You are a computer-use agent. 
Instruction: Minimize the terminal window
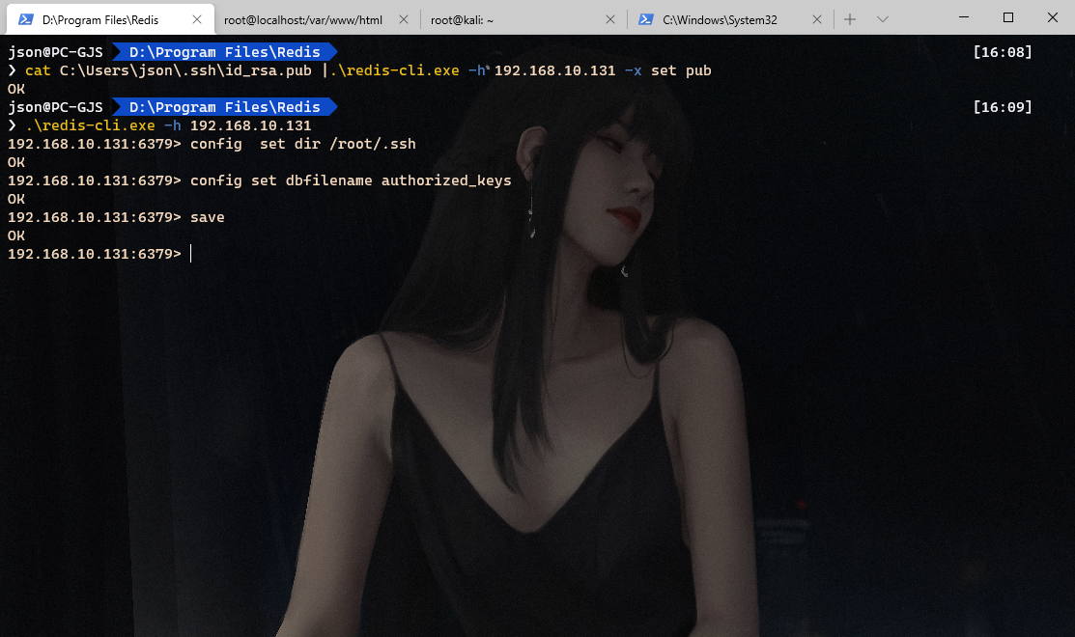[963, 17]
